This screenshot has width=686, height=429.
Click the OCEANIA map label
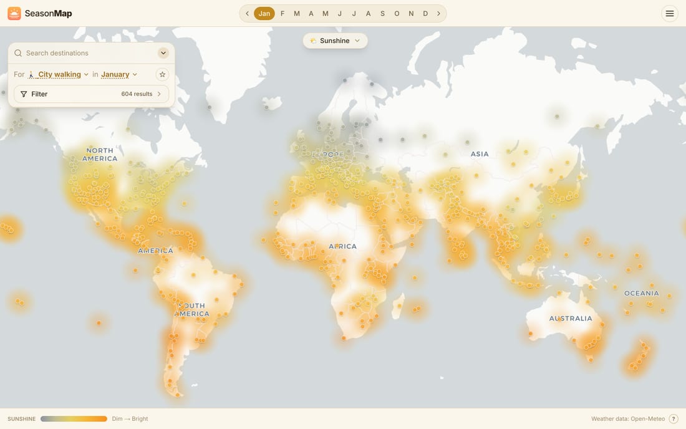641,294
